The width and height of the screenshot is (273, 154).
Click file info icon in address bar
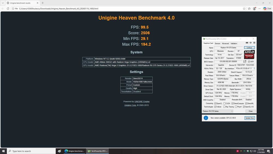point(13,8)
